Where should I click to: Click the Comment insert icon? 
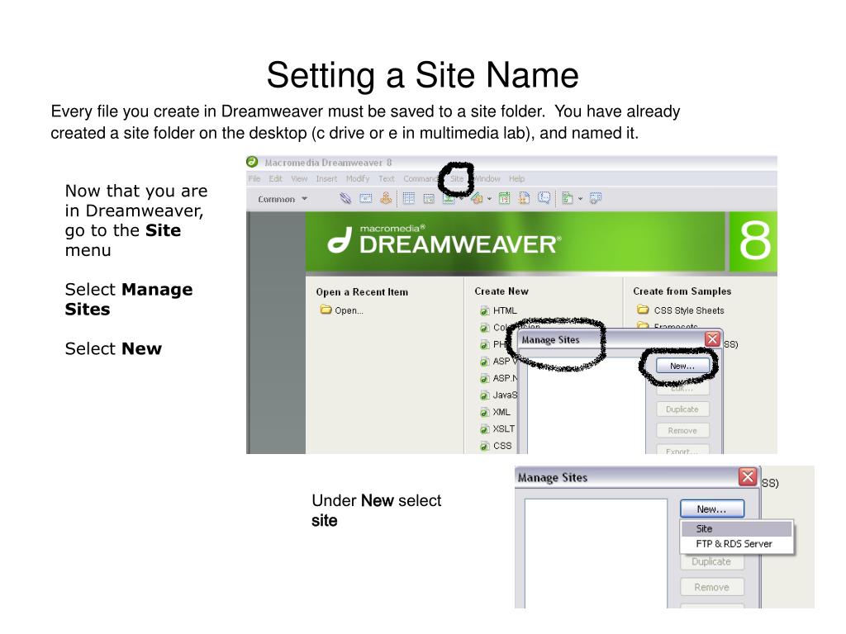tap(544, 198)
